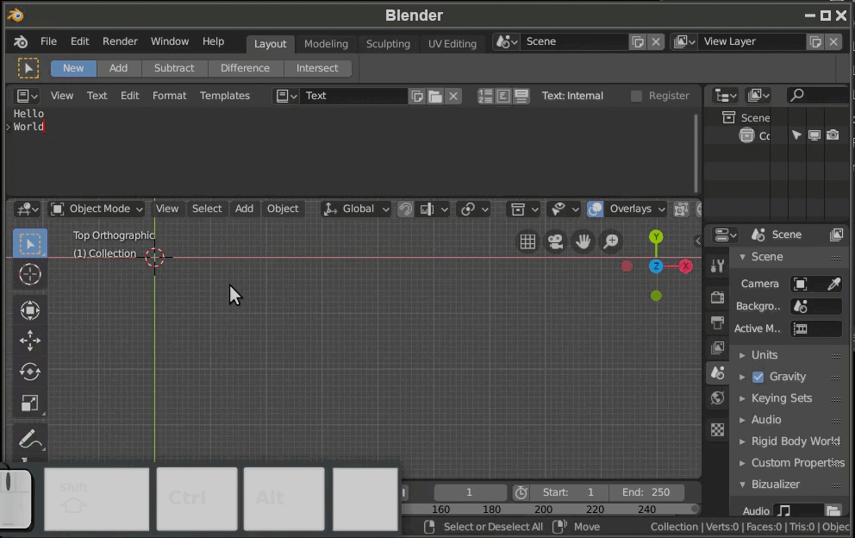Activate the Annotate pencil tool
855x538 pixels.
(30, 439)
